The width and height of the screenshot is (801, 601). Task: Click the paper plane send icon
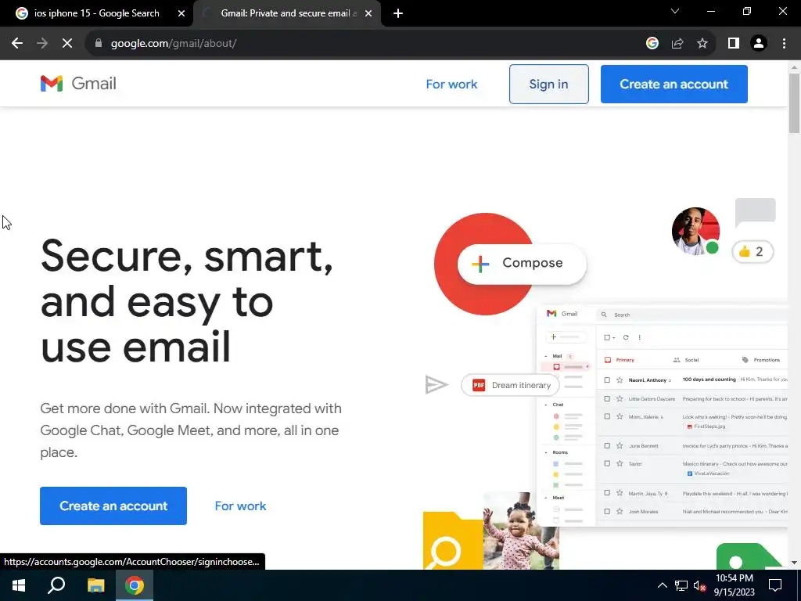coord(436,385)
